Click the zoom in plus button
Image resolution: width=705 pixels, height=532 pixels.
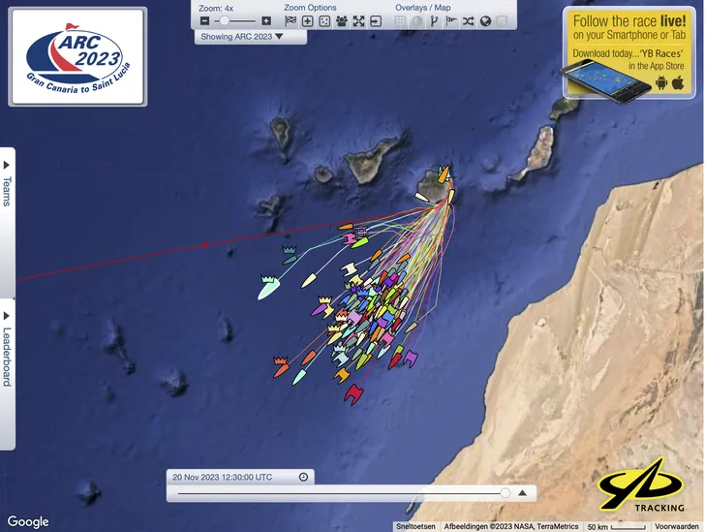coord(266,20)
